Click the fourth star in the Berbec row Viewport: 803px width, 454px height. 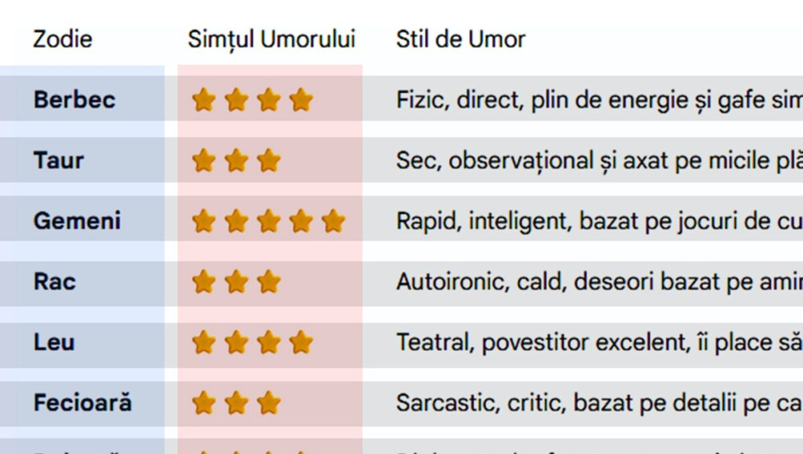[x=301, y=100]
